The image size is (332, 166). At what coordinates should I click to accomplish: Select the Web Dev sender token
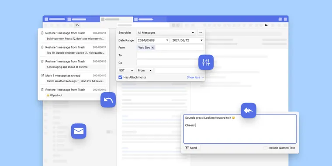click(x=146, y=48)
